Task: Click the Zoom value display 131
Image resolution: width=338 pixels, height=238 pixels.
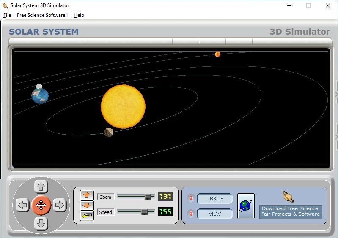Action: tap(165, 196)
